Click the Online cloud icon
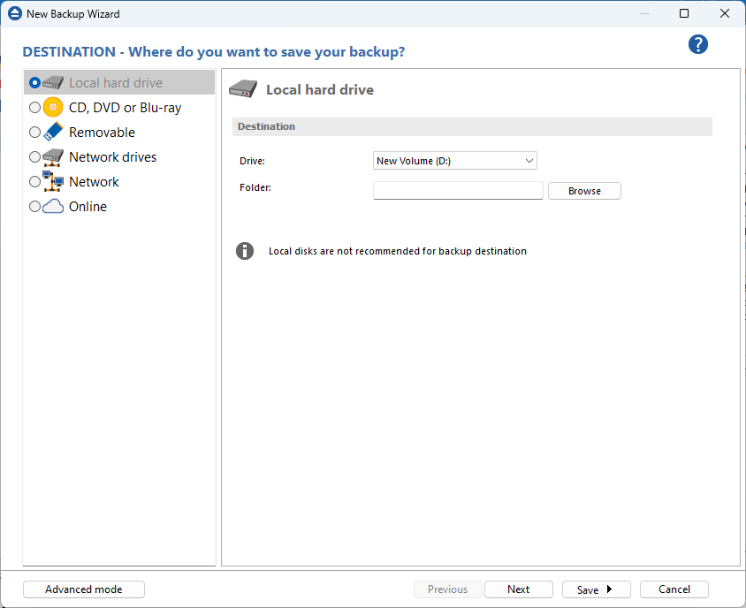The width and height of the screenshot is (746, 608). 53,206
